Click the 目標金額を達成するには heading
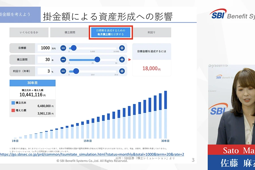255x170 pixels. [152, 51]
